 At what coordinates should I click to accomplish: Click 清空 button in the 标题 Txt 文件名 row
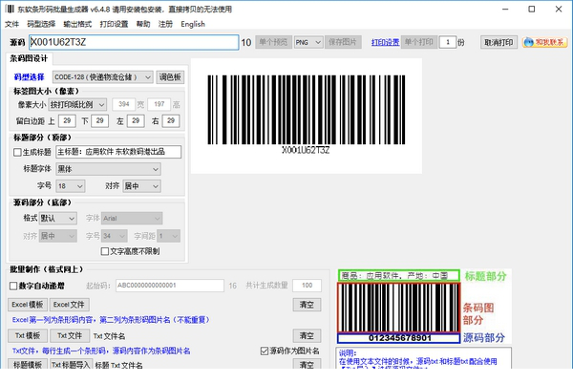point(307,364)
